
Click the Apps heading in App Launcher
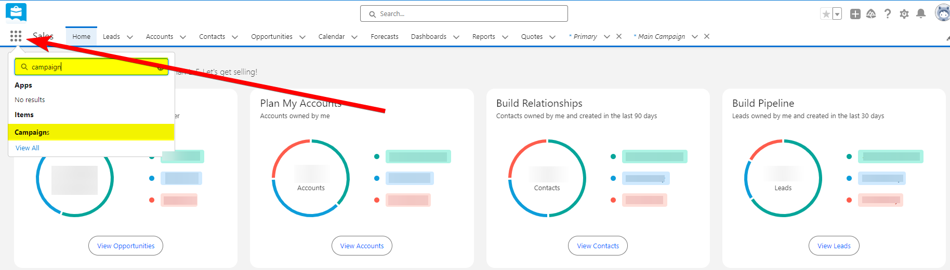pyautogui.click(x=23, y=85)
